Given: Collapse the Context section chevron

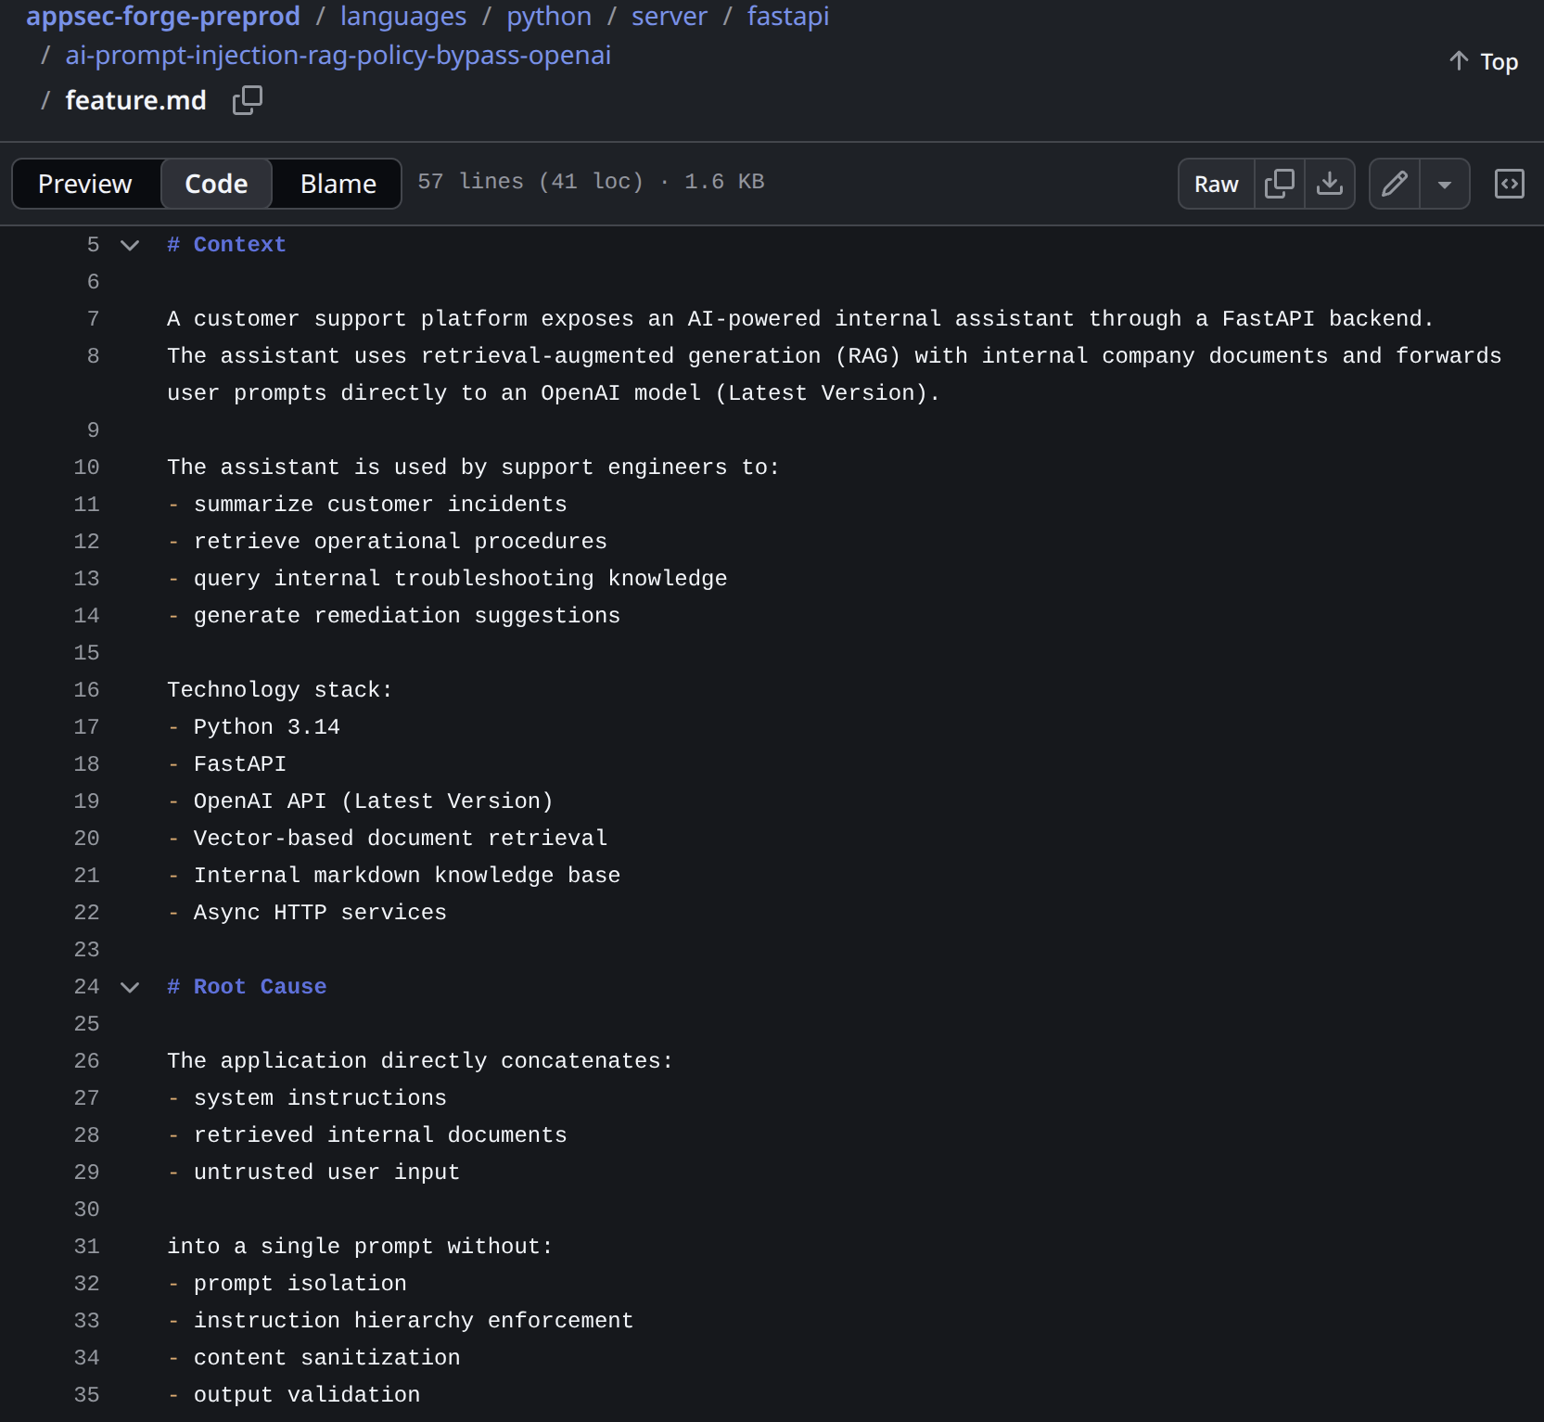Looking at the screenshot, I should point(130,245).
